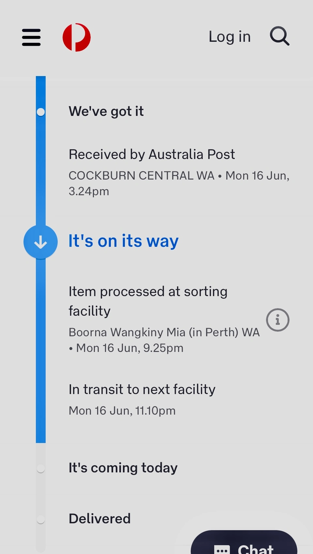Image resolution: width=313 pixels, height=554 pixels.
Task: Select the Delivered timeline dot
Action: [x=41, y=519]
